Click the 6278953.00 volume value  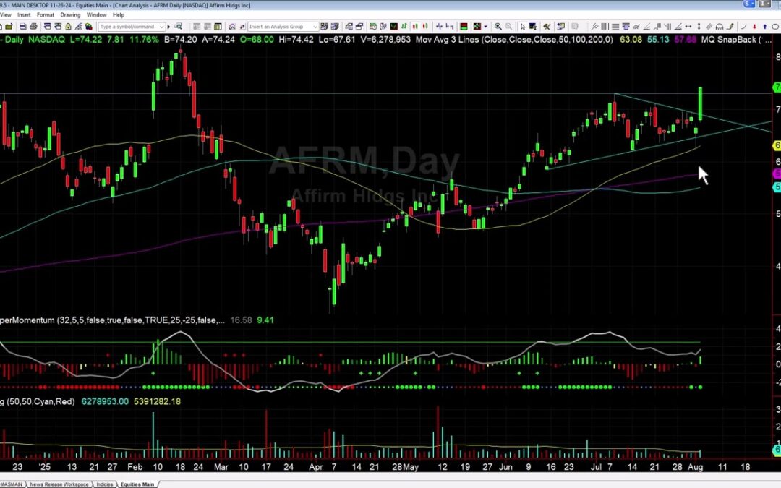click(105, 401)
